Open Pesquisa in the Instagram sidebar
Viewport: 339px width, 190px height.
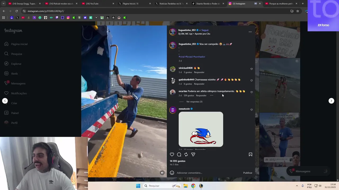(13, 54)
